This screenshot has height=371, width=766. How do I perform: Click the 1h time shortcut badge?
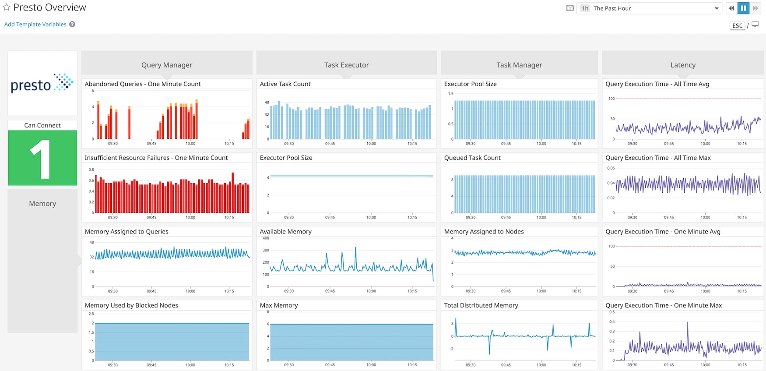585,8
